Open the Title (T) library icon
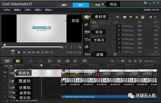The image size is (161, 103). click(x=86, y=40)
